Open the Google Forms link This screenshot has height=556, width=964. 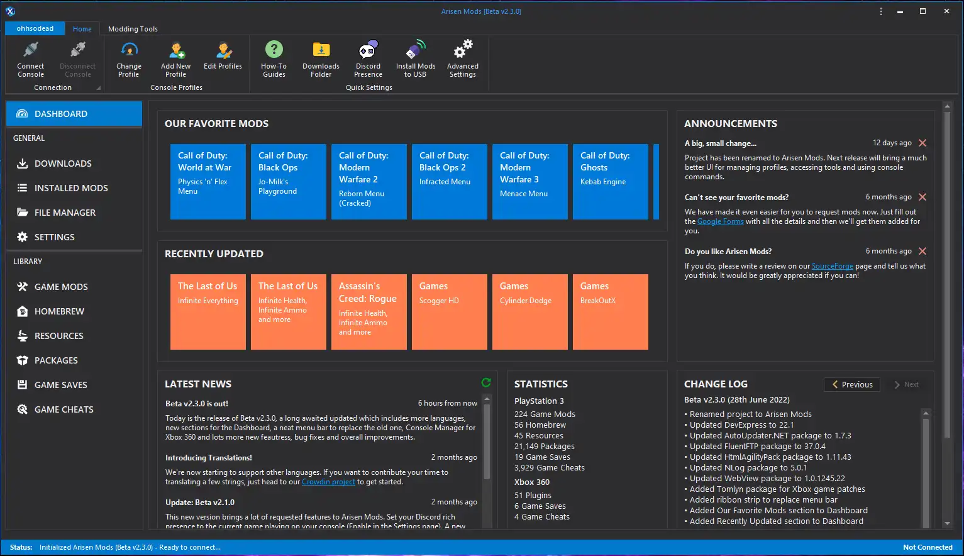(x=721, y=221)
